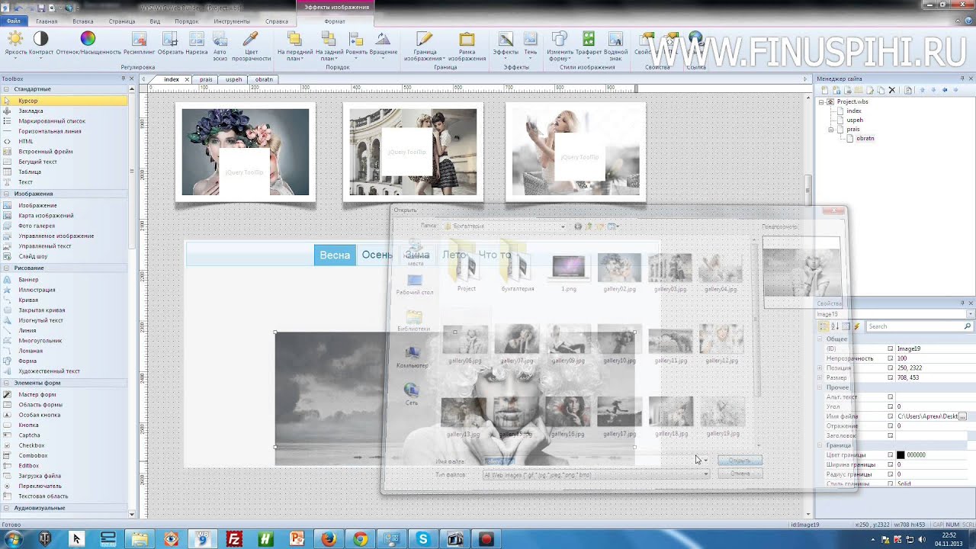Open Hue/Saturation (Оттенок/Насыщенность) tool
This screenshot has width=976, height=549.
pos(88,43)
